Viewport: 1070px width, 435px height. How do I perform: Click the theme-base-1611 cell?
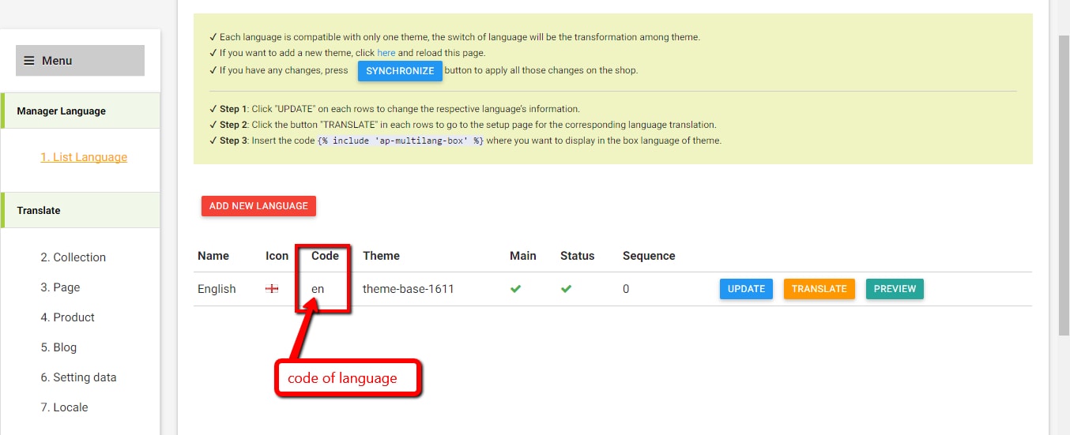tap(409, 289)
